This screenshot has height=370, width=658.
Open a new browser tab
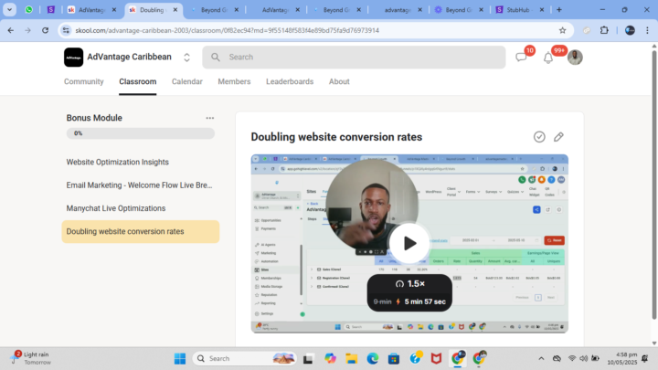coord(559,10)
